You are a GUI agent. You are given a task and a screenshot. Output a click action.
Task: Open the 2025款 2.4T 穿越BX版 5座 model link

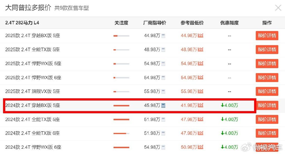(x=33, y=36)
